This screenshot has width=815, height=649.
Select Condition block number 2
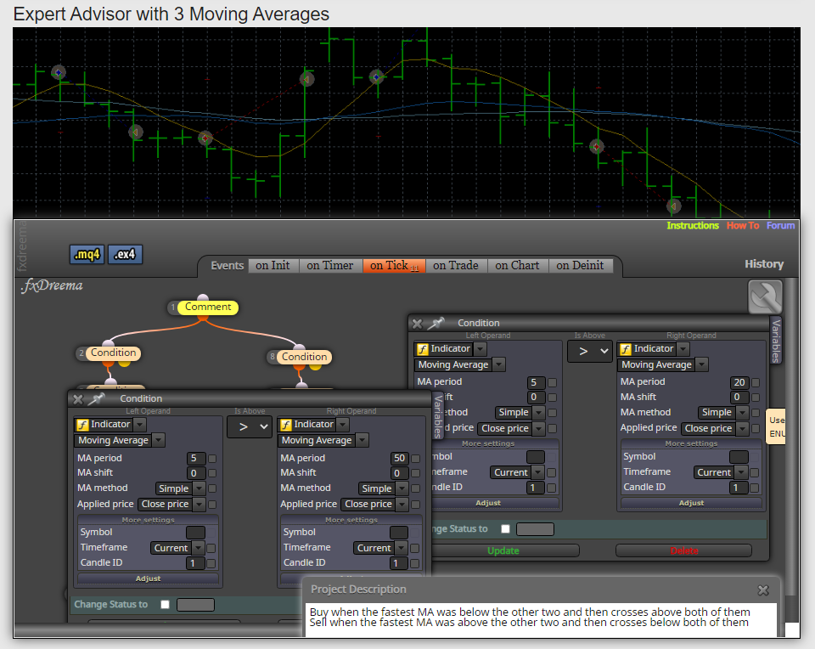click(x=113, y=353)
